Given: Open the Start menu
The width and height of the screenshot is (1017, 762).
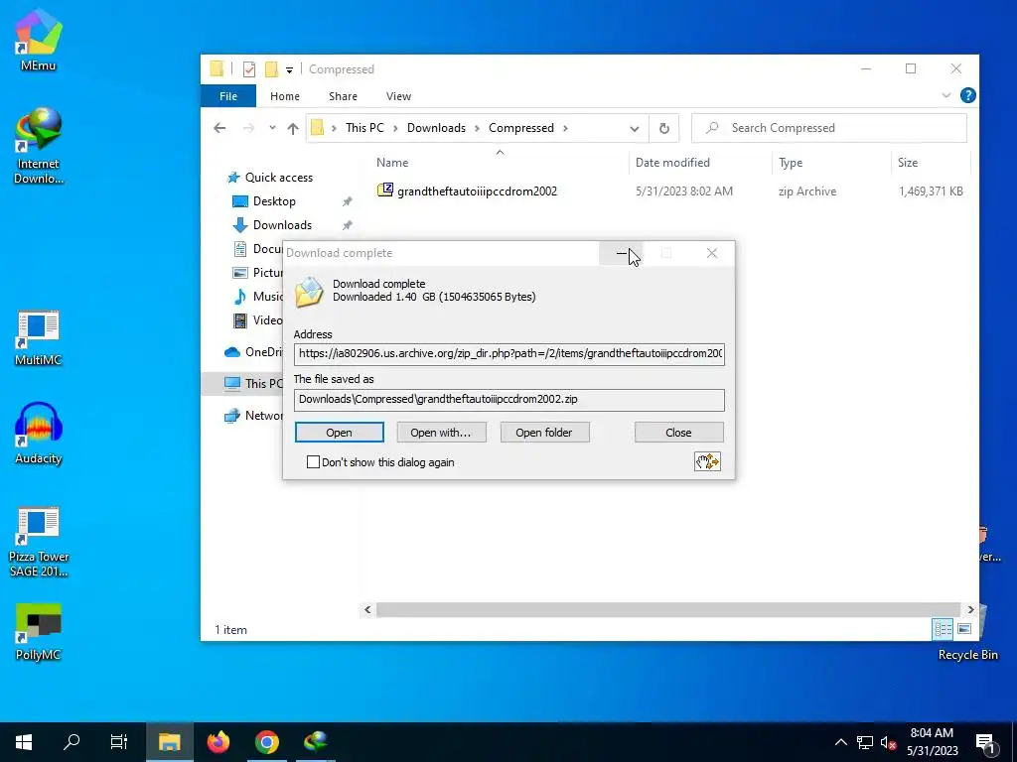Looking at the screenshot, I should (24, 742).
